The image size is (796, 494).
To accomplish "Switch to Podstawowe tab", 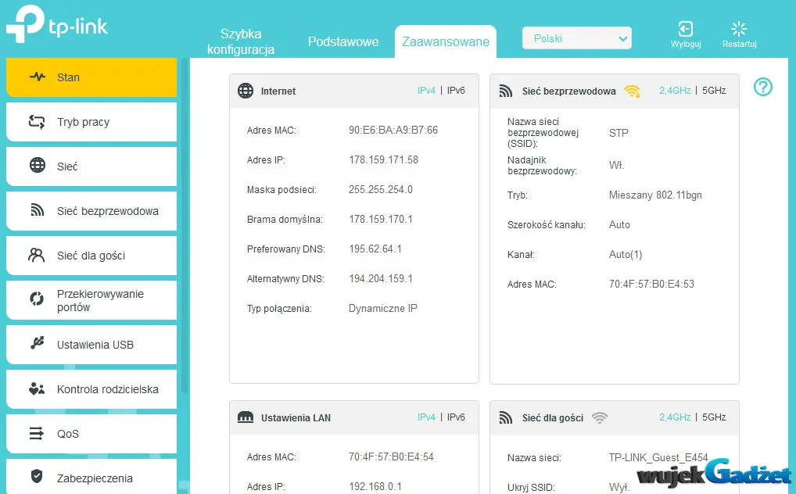I will tap(343, 41).
